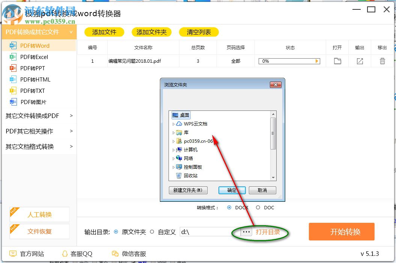
Task: Click the 输出 export icon for the PDF
Action: point(360,61)
